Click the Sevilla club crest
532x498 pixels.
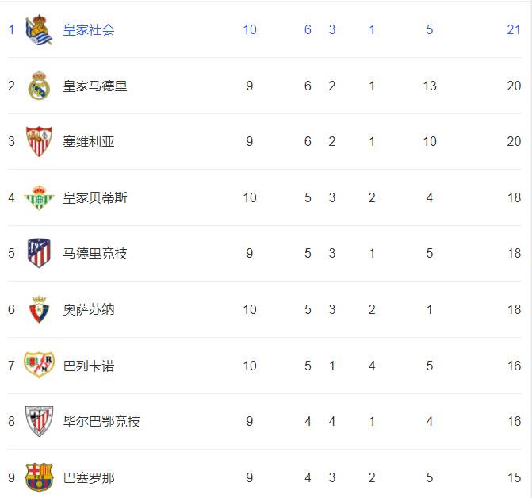[39, 141]
